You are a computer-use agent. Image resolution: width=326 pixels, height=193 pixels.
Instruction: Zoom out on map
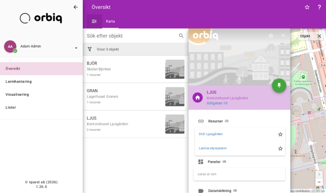tap(319, 182)
